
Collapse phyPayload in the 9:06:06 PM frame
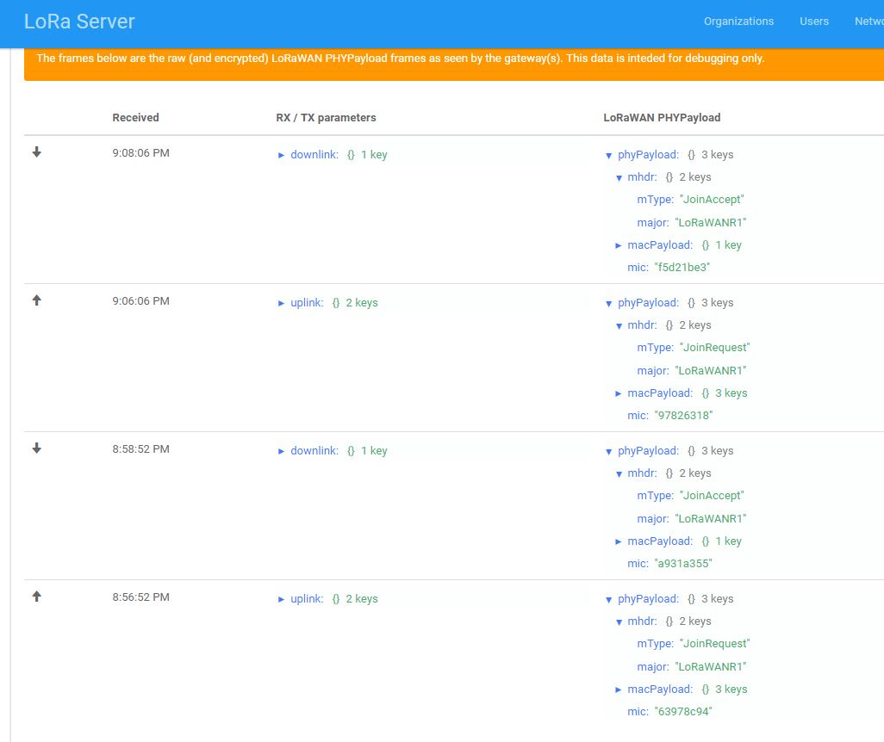[x=609, y=304]
